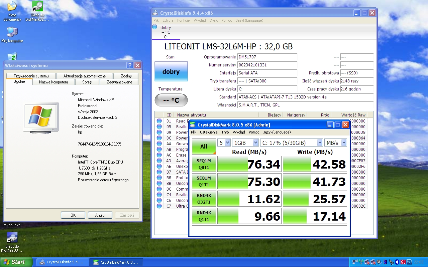
Task: Click the 216 godzin power-on hours value
Action: pos(356,89)
